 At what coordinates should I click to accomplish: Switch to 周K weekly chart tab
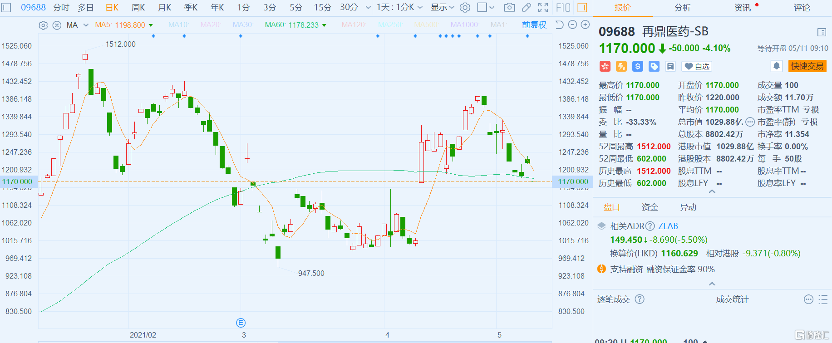click(x=138, y=7)
